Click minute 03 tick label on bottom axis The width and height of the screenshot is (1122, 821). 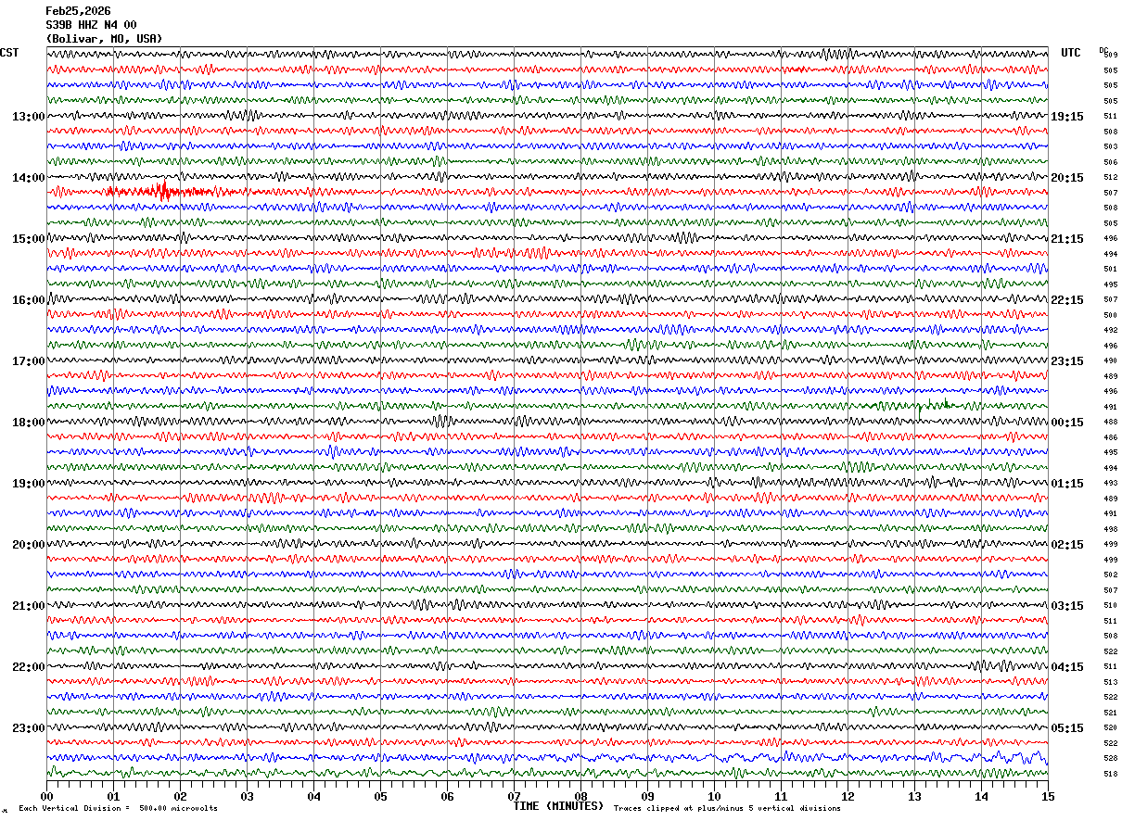point(247,796)
